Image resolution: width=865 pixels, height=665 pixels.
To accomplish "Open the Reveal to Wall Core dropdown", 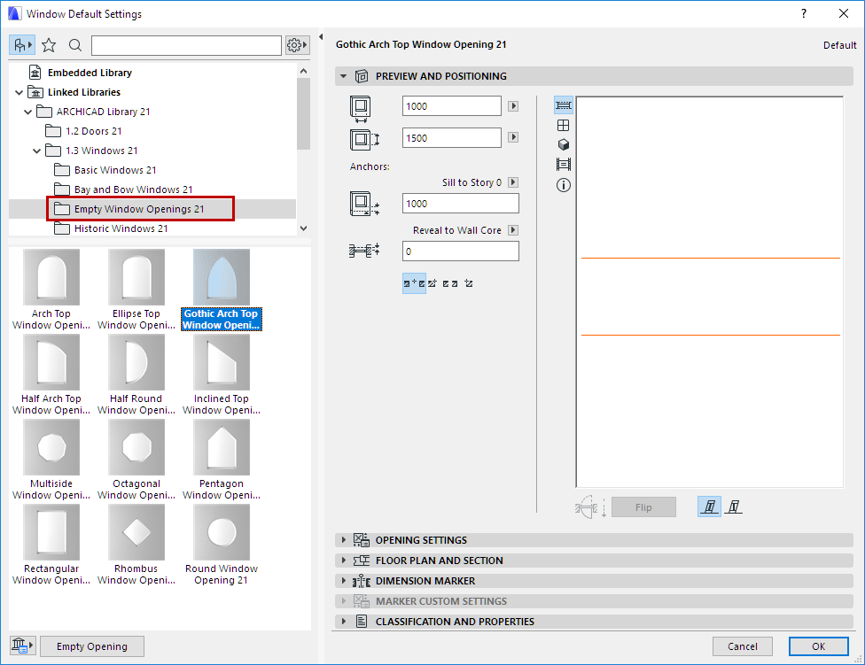I will (x=513, y=230).
